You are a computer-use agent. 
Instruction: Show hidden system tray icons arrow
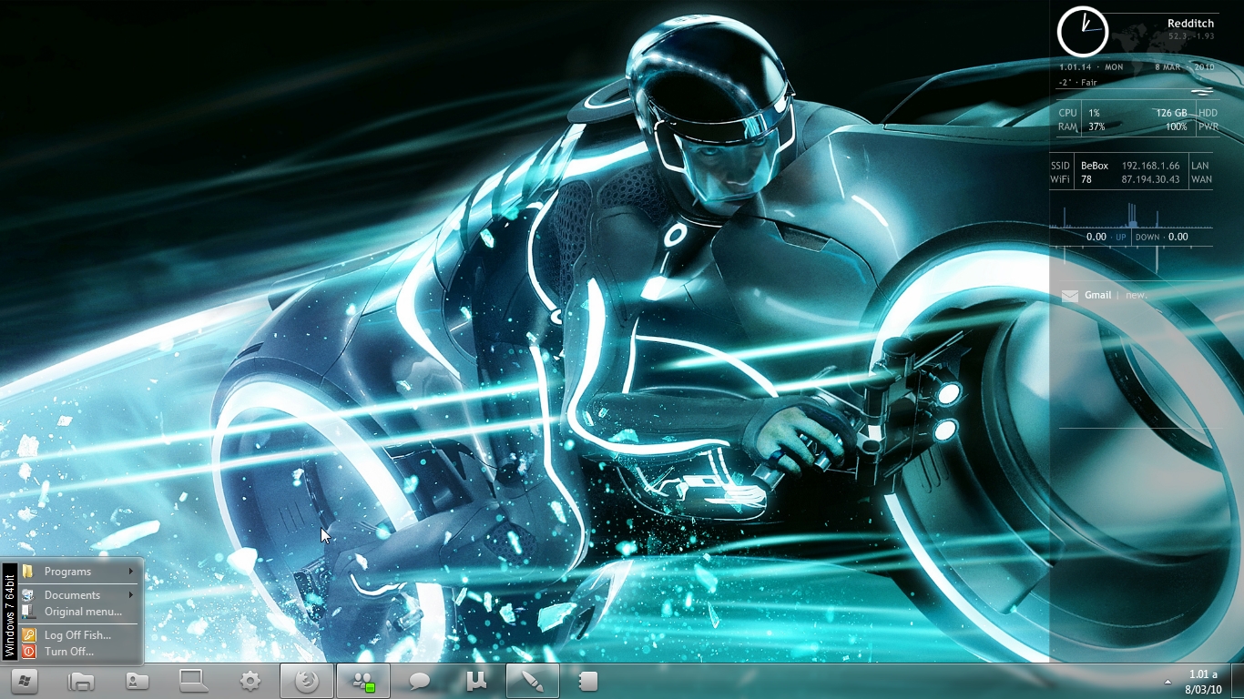click(x=1168, y=682)
